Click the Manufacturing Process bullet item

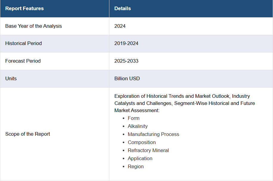(x=153, y=134)
